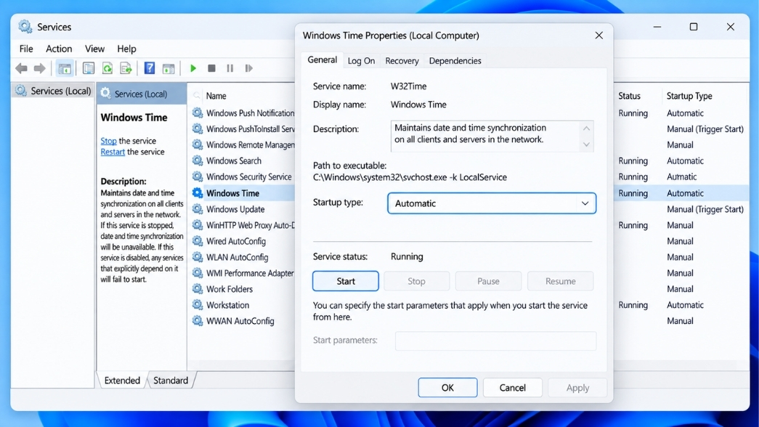Sort by the Name column header
Screen dimensions: 759x427
point(216,96)
